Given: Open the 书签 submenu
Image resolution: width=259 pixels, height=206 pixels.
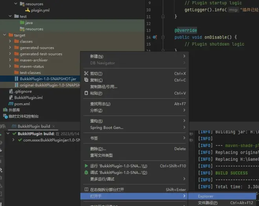Looking at the screenshot, I should click(135, 138).
